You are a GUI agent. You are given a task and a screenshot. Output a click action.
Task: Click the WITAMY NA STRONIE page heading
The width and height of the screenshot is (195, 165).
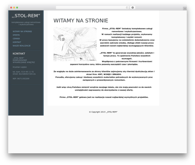click(81, 21)
